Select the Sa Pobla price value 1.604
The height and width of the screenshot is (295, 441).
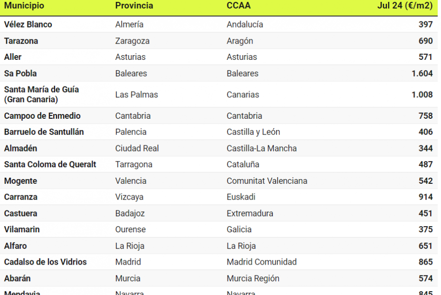coord(422,74)
